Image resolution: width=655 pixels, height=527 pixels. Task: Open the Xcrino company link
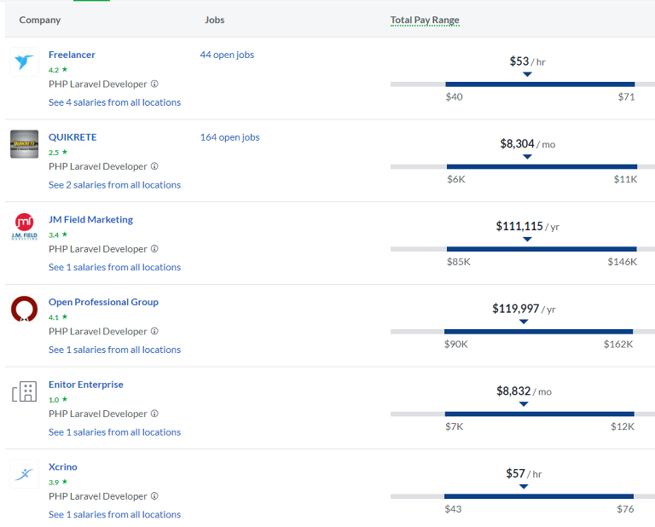point(62,466)
